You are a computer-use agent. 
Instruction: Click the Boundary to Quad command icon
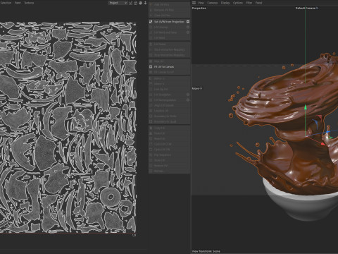tap(151, 121)
